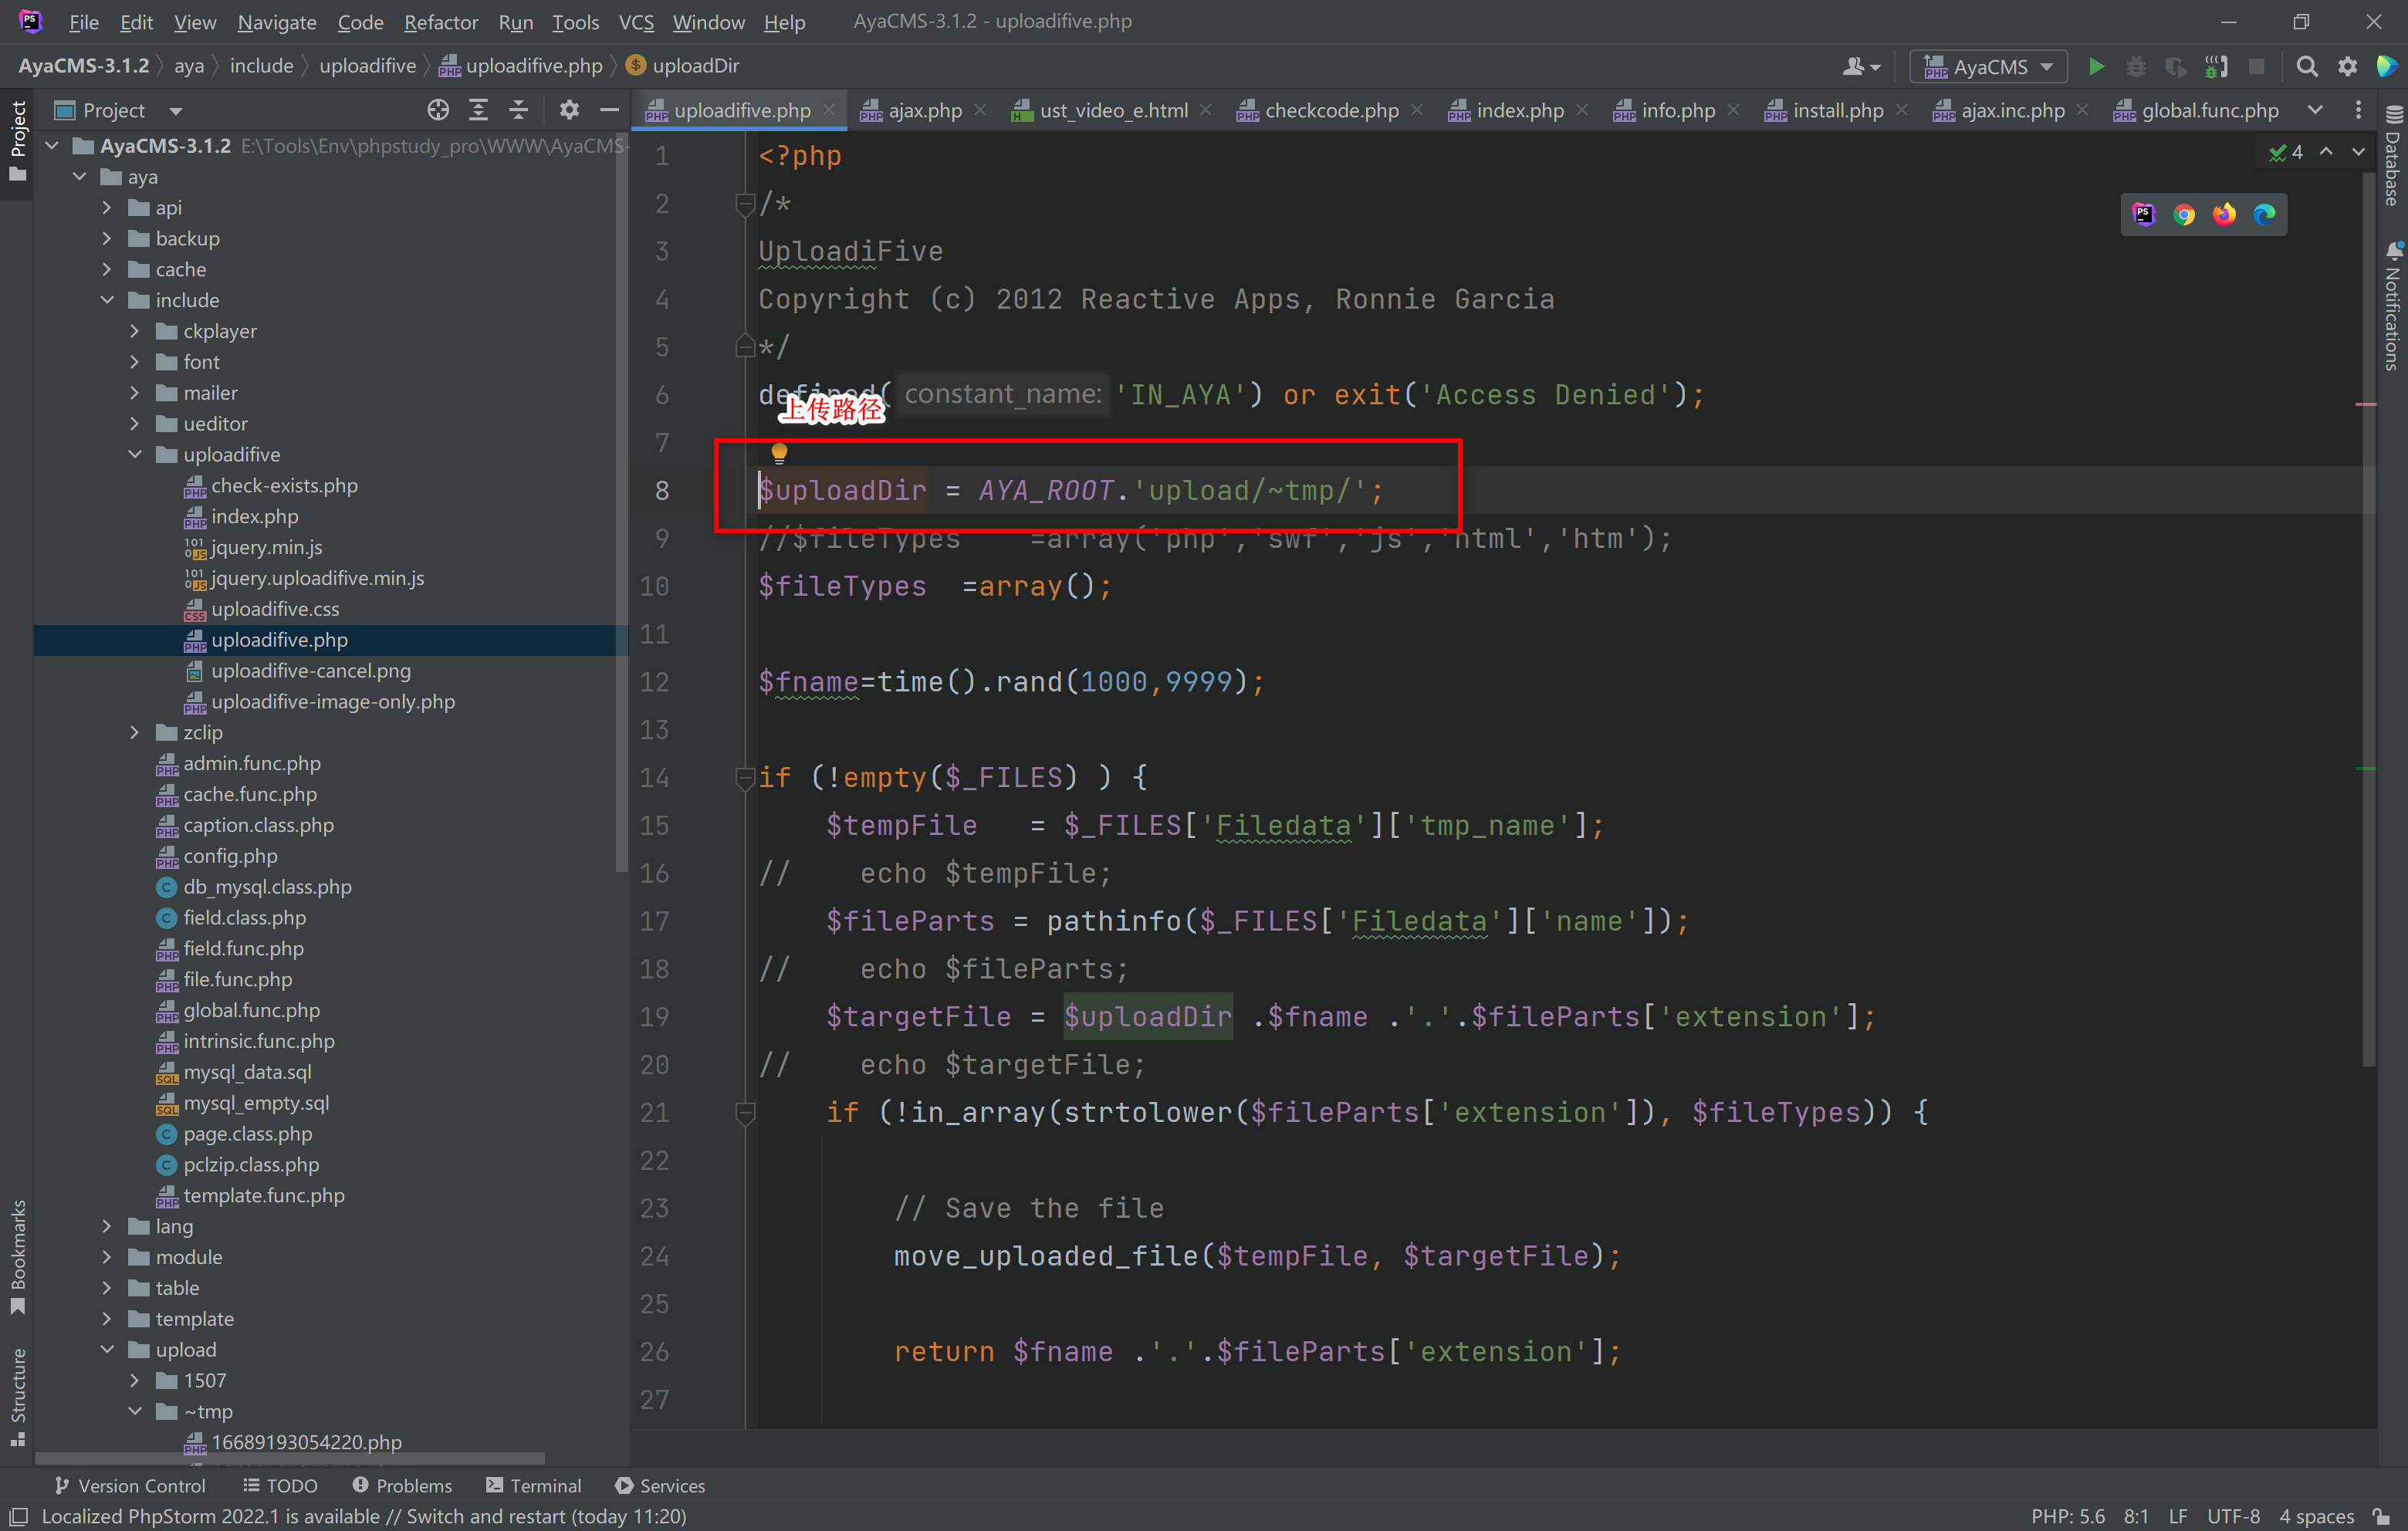Open Project panel gear options
The image size is (2408, 1531).
[x=568, y=110]
